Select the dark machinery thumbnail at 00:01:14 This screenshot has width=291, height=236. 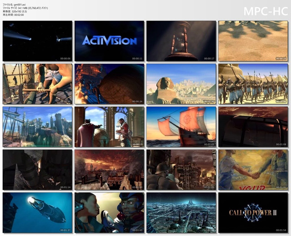click(37, 170)
